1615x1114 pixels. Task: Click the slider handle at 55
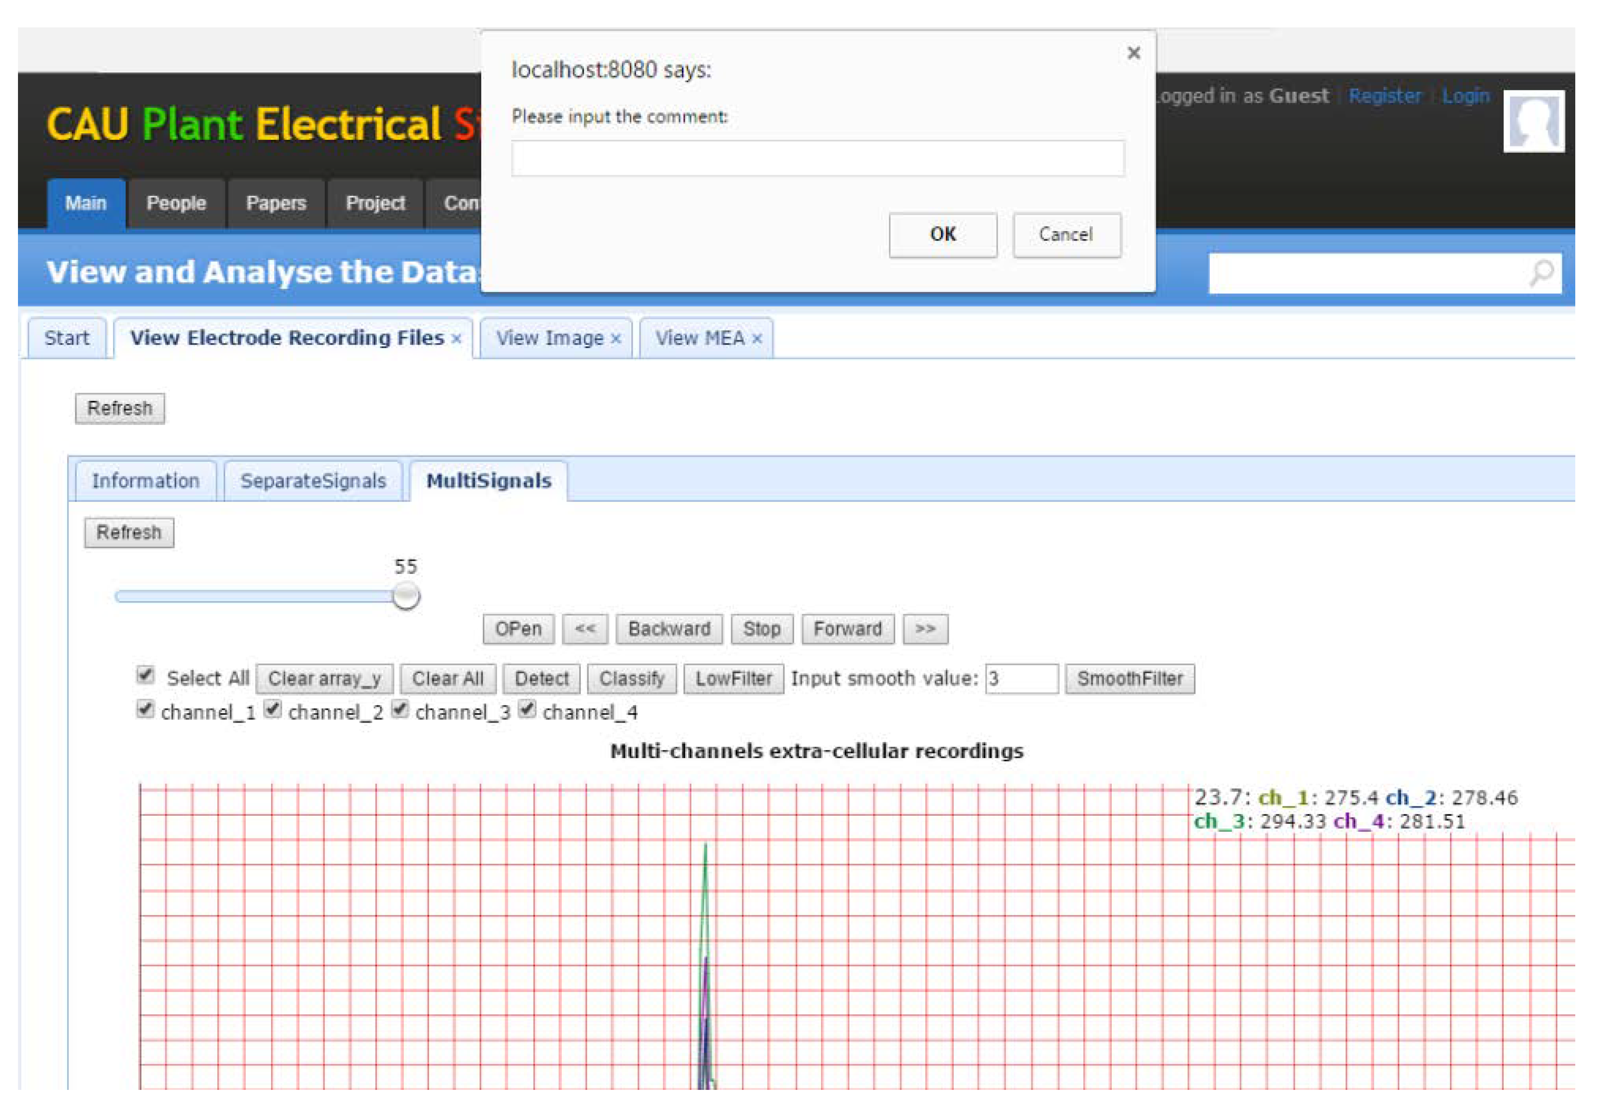click(406, 596)
